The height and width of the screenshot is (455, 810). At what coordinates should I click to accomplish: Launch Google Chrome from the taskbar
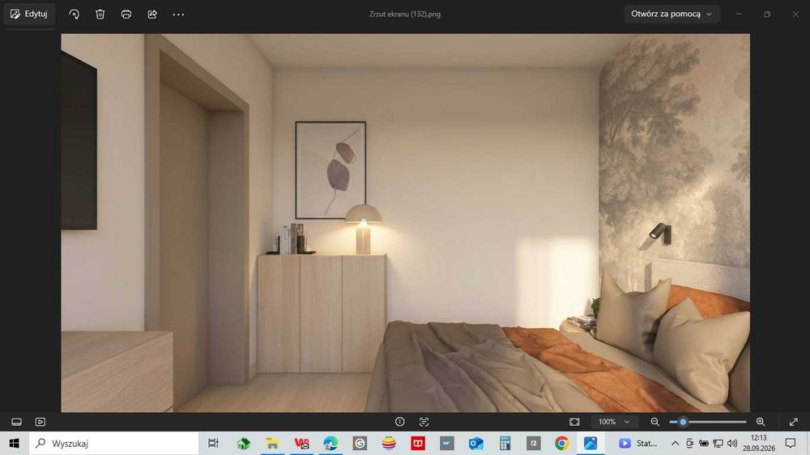[562, 443]
